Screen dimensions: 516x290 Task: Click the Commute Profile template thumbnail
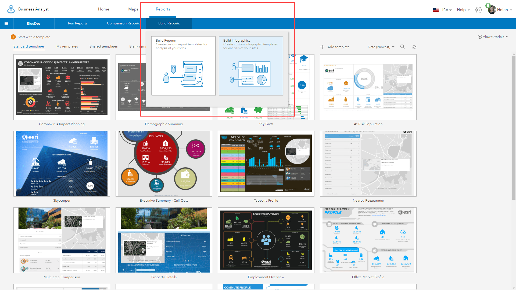point(266,287)
